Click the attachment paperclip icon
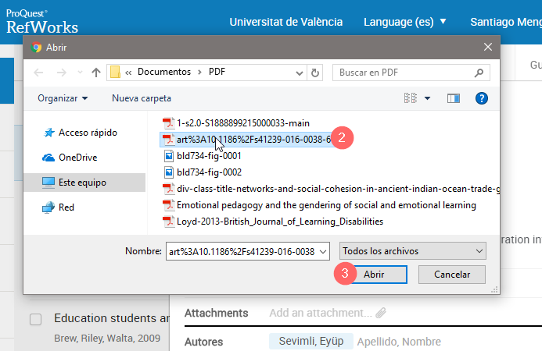The width and height of the screenshot is (542, 351). point(381,313)
